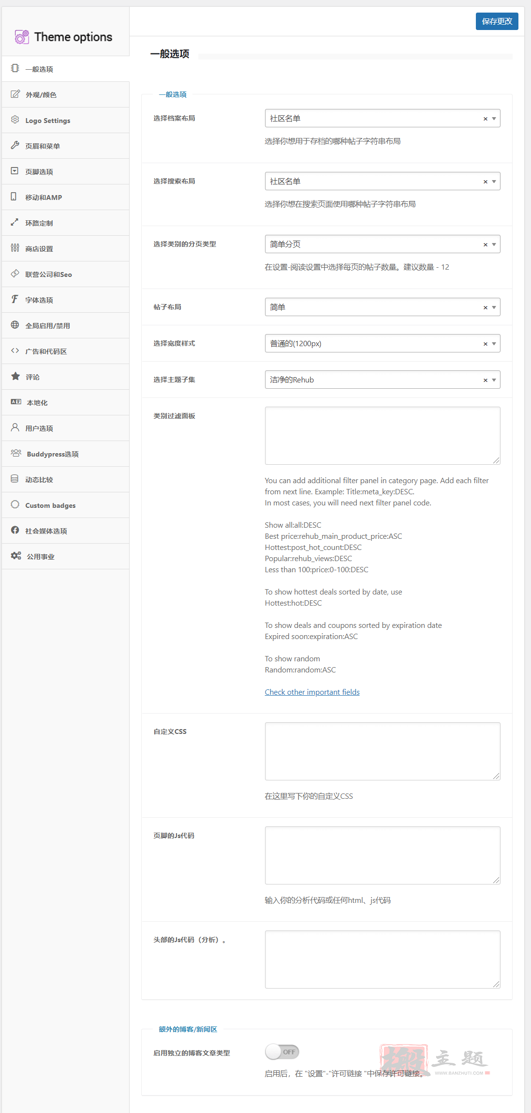Open the 选择主题子集 dropdown arrow
Screen dimensions: 531x1113
pos(494,380)
